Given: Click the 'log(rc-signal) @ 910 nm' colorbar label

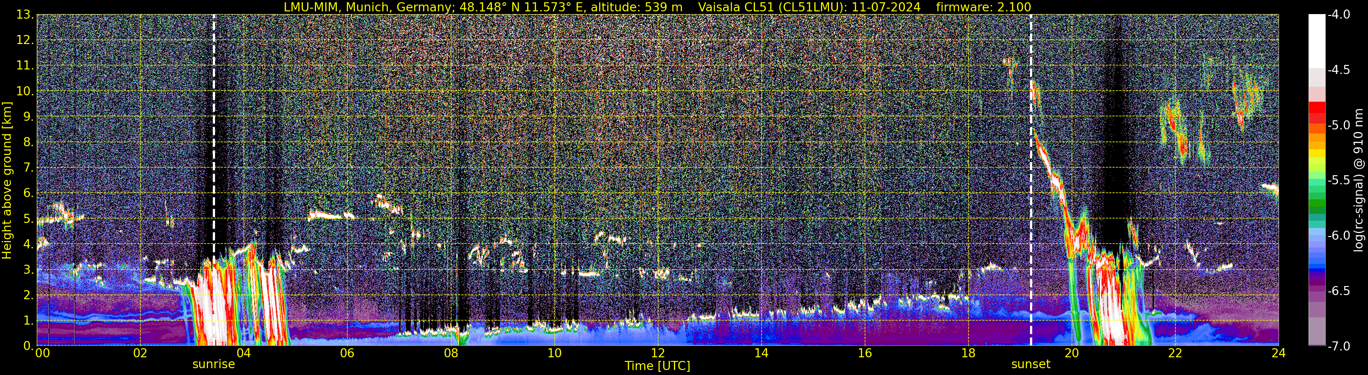Looking at the screenshot, I should (1359, 180).
